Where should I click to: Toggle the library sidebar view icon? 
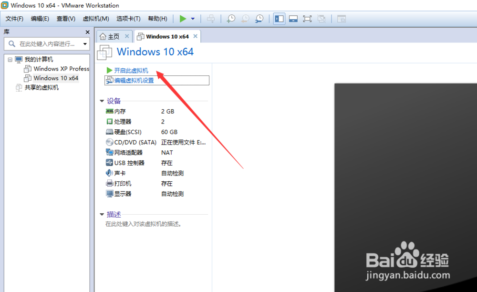click(279, 19)
